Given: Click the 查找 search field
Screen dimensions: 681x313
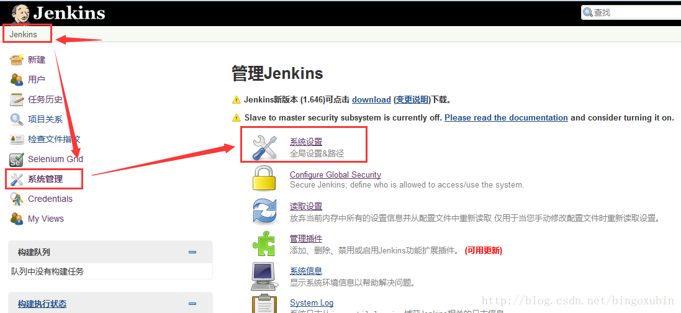Looking at the screenshot, I should pyautogui.click(x=631, y=12).
